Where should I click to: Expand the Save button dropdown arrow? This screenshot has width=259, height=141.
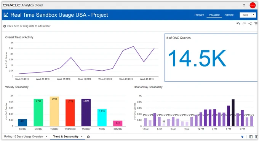(254, 15)
